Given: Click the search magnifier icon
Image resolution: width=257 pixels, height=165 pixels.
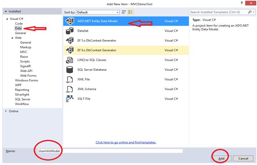Looking at the screenshot, I should (250, 12).
